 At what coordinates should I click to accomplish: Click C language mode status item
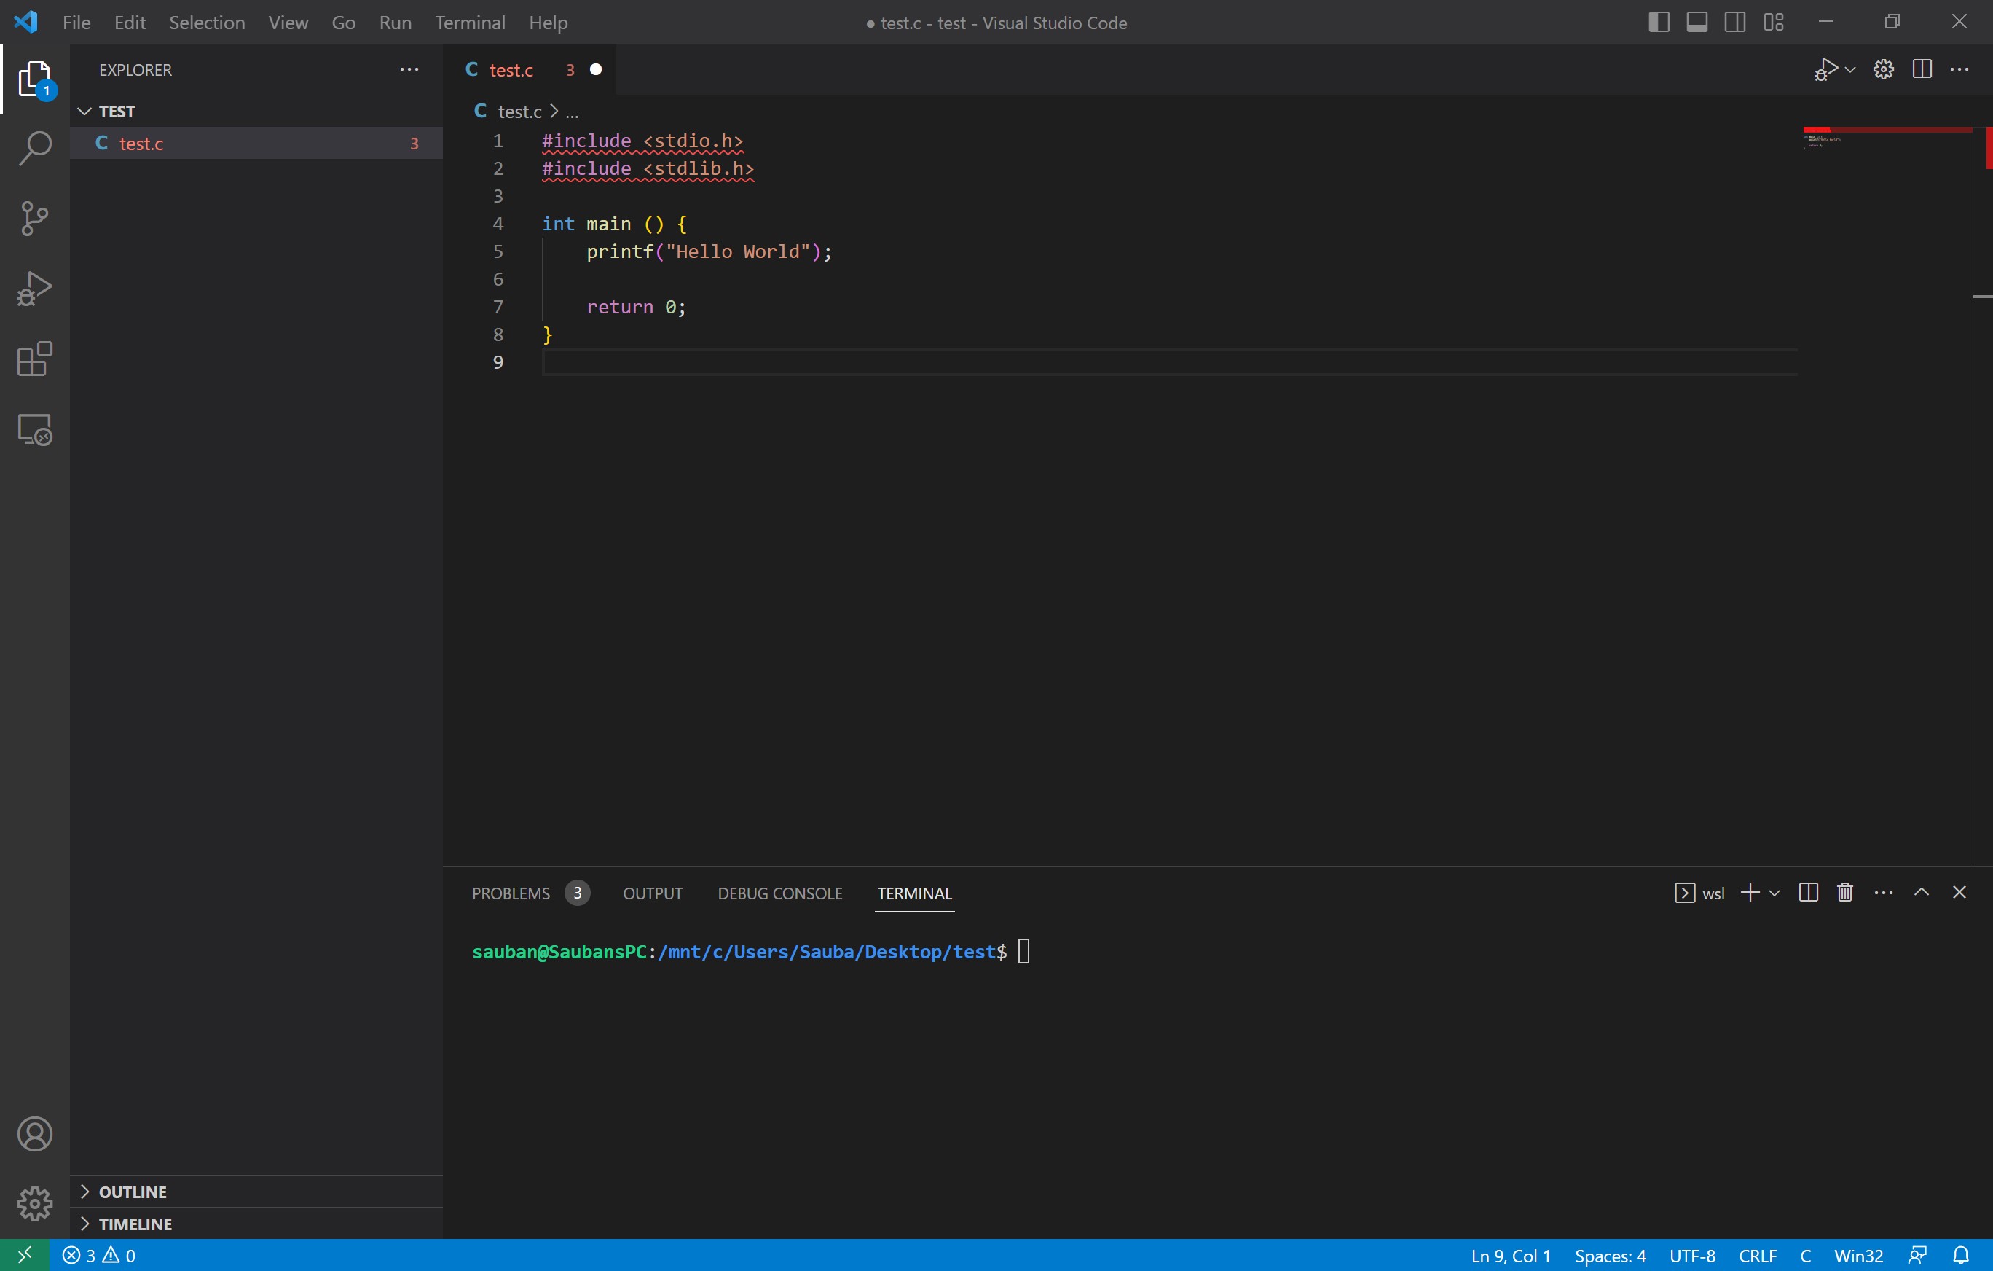click(1805, 1255)
